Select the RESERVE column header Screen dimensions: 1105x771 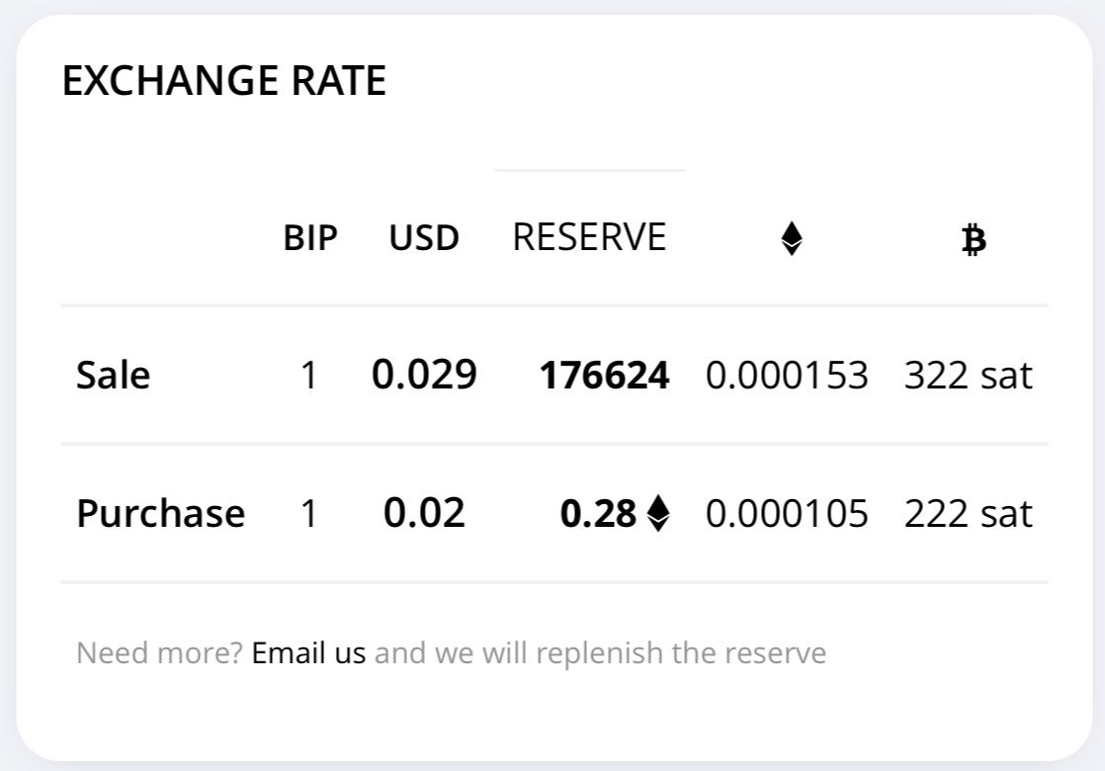point(589,237)
